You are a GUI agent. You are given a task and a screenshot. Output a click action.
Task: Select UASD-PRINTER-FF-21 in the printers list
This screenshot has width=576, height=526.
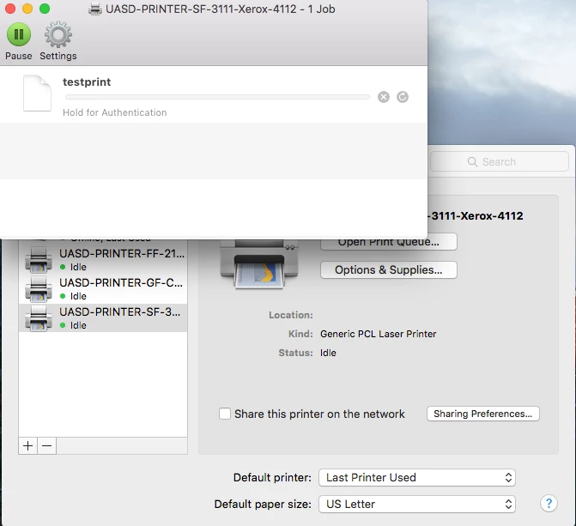point(103,260)
